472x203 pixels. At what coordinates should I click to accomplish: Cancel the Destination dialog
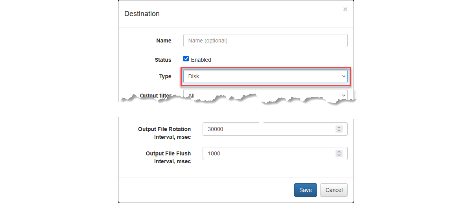pos(334,190)
